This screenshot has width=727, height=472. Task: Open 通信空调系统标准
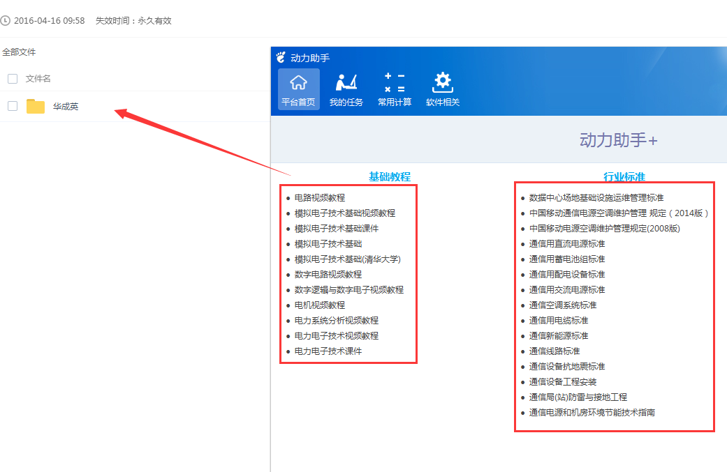click(563, 305)
